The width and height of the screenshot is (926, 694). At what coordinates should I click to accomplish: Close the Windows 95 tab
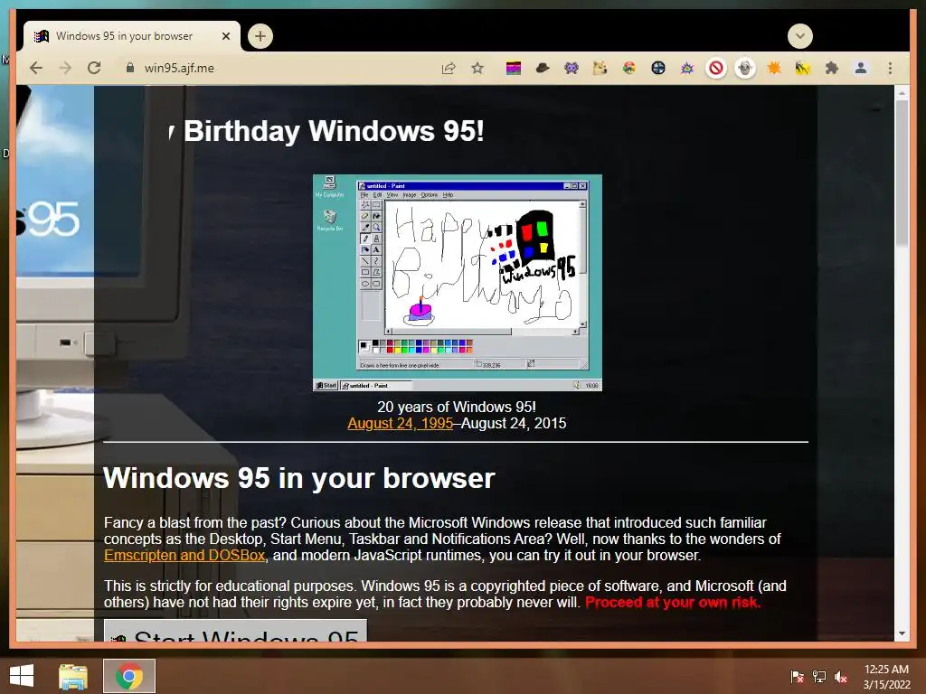pos(225,36)
